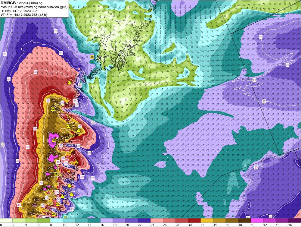The height and width of the screenshot is (227, 301).
Task: Select the 32–34 m/s golden yellow legend swatch
Action: [207, 220]
